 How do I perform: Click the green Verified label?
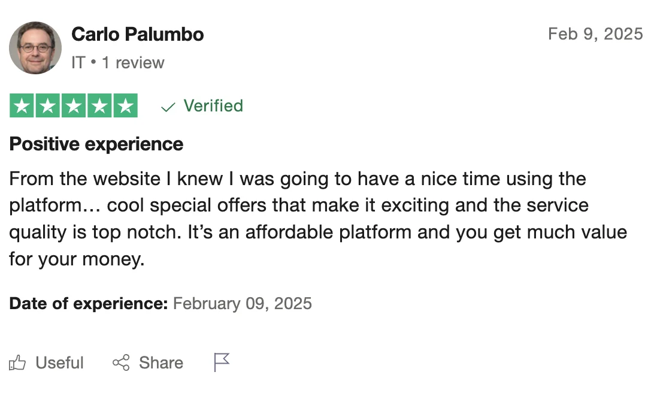coord(213,105)
